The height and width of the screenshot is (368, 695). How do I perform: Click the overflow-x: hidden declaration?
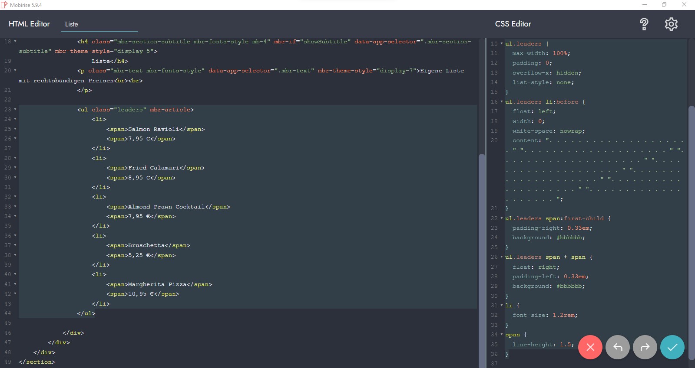pyautogui.click(x=546, y=73)
